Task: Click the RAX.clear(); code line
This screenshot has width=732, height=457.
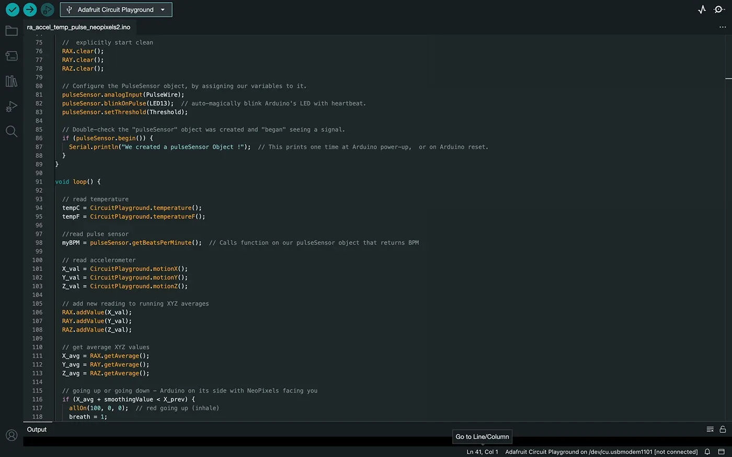Action: [83, 51]
